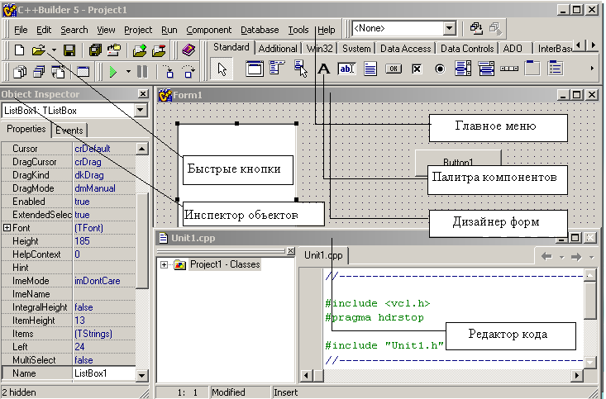The height and width of the screenshot is (399, 606).
Task: Click the Save All toolbar icon
Action: (x=95, y=50)
